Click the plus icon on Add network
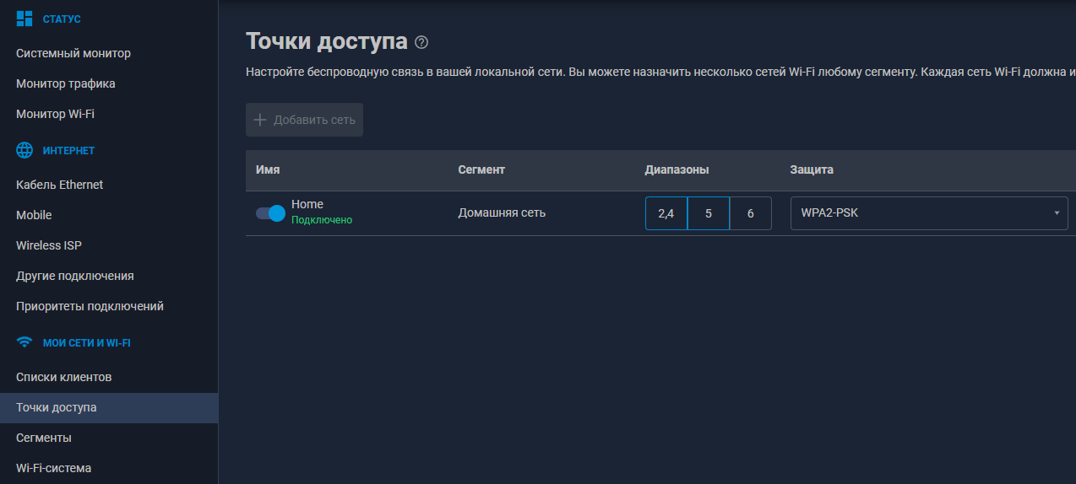 point(260,120)
